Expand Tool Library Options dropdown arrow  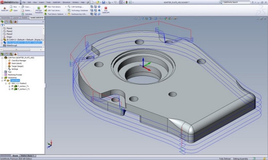point(66,14)
